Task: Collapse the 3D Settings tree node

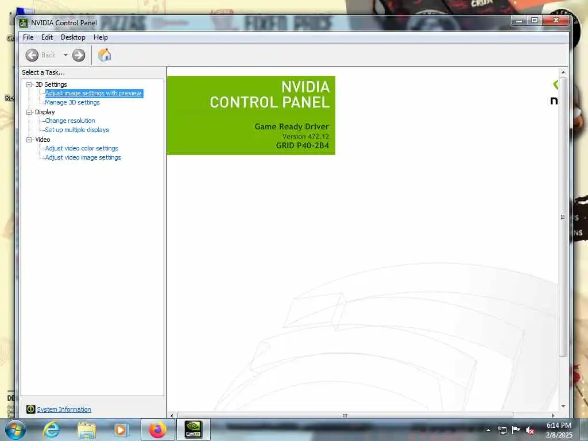Action: 29,85
